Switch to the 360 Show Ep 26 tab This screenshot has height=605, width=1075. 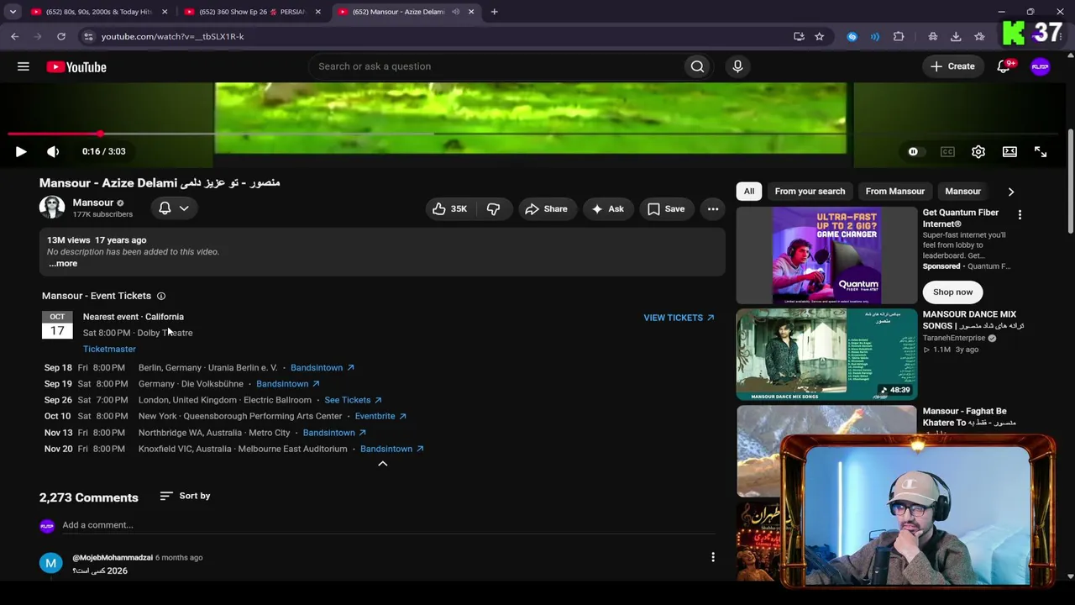pyautogui.click(x=252, y=12)
